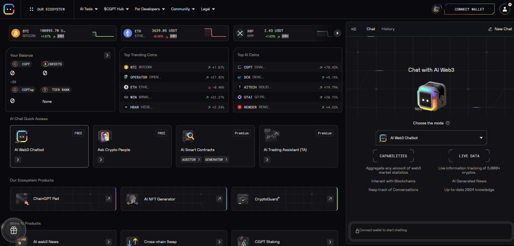Select AITECH in Top AI Coins
Screen dimensions: 514x246
[x=288, y=87]
